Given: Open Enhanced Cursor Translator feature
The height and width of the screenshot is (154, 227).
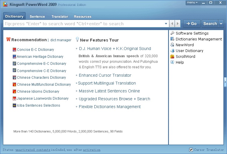Looking at the screenshot, I should [x=105, y=75].
